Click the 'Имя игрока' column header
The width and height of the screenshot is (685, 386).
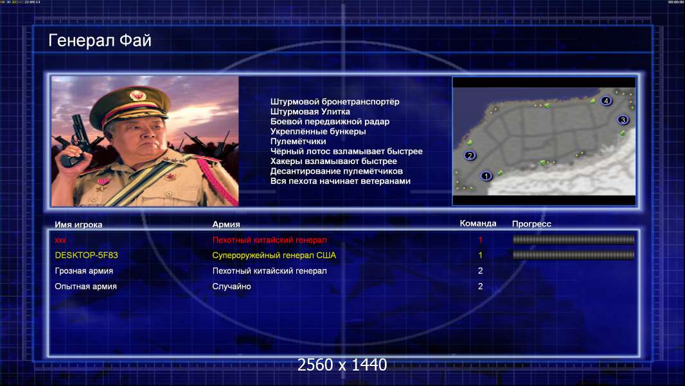click(78, 225)
